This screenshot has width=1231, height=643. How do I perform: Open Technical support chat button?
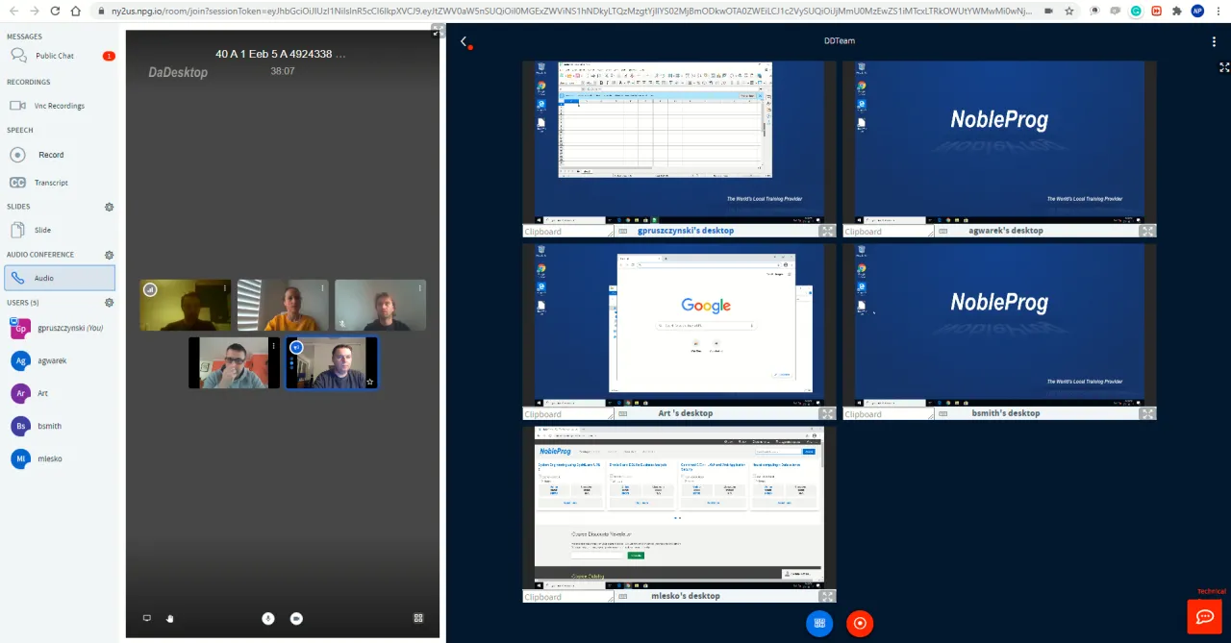[x=1204, y=616]
